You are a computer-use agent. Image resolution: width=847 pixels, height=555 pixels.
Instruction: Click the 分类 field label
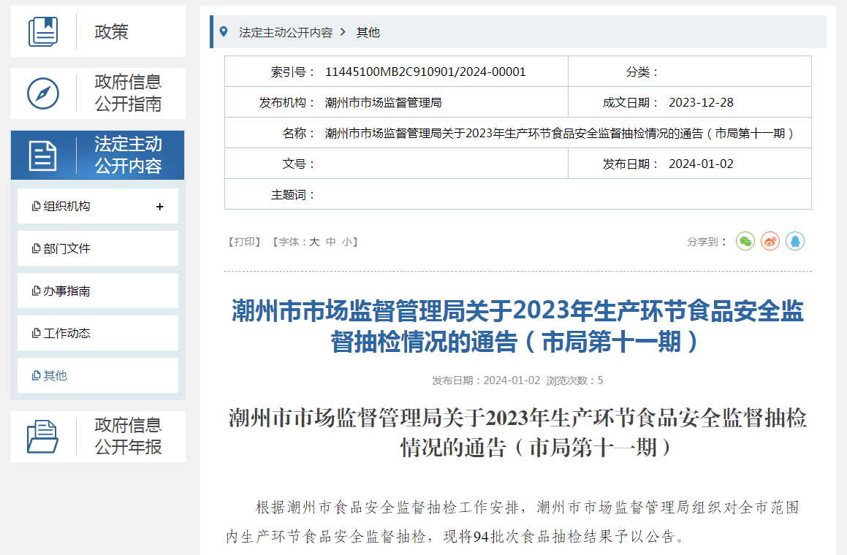point(642,72)
